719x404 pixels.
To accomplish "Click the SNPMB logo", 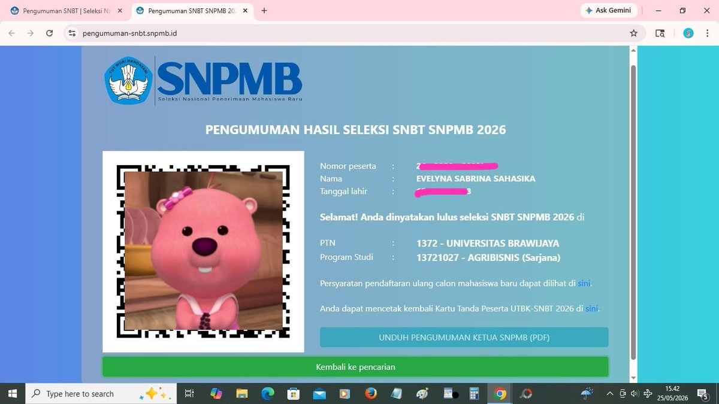I will pos(203,80).
